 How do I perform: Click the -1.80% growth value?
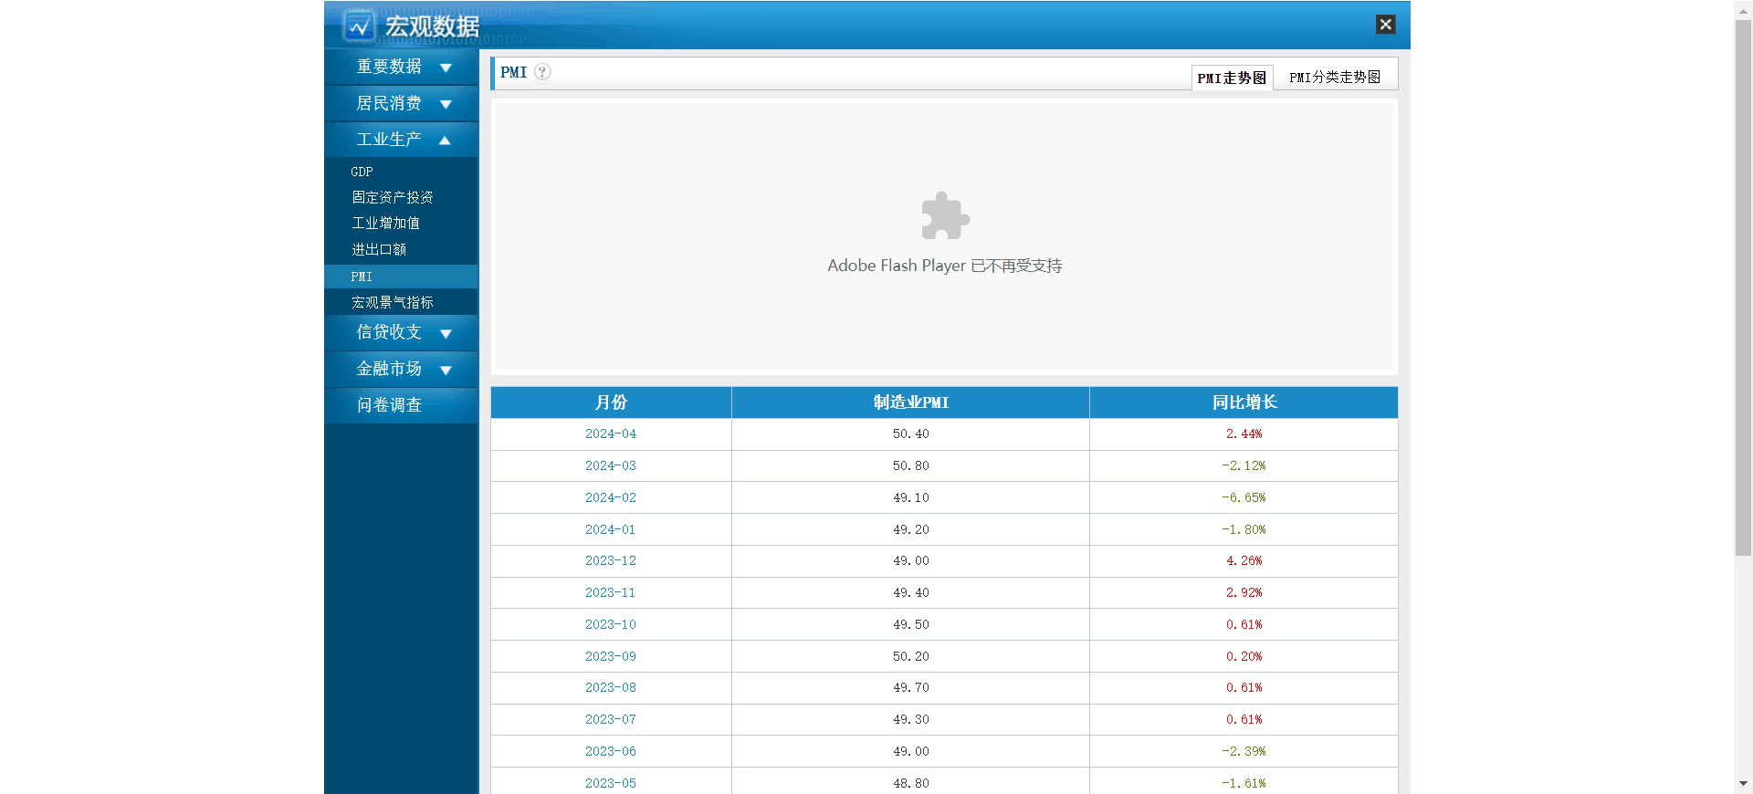click(x=1244, y=530)
